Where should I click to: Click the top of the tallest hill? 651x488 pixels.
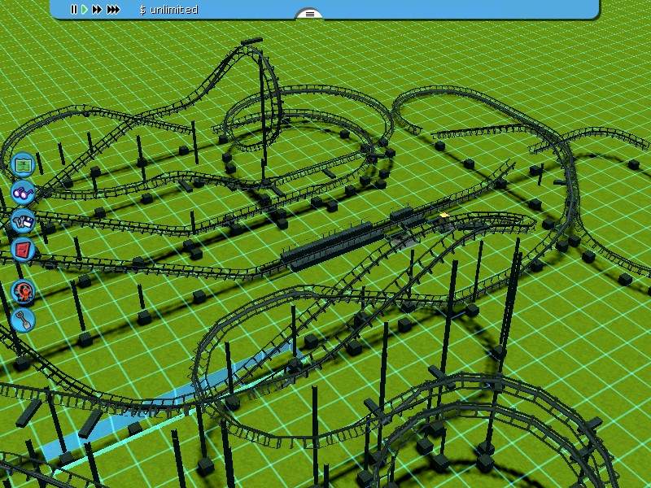coord(251,41)
